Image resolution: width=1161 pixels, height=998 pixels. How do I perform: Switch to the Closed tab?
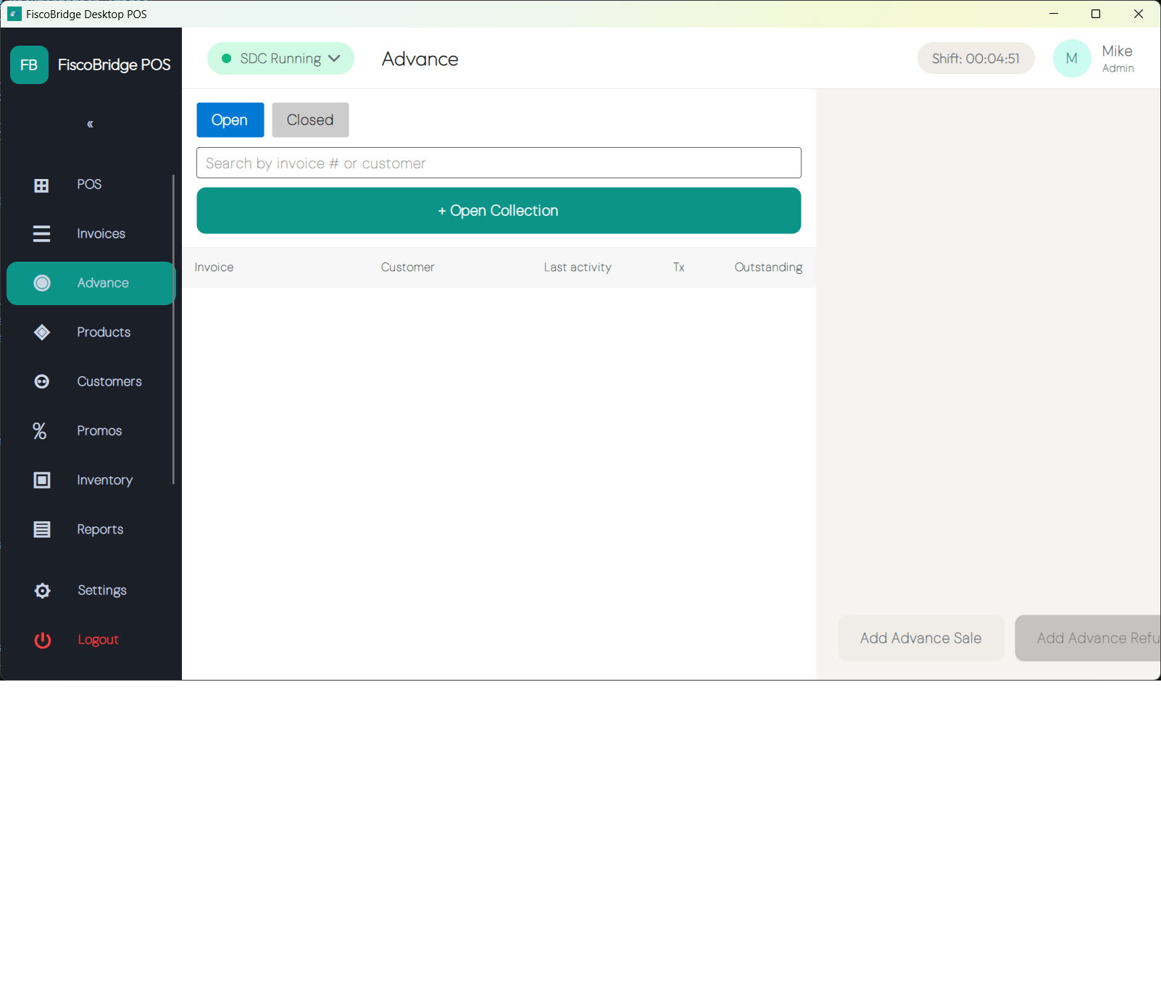coord(310,120)
